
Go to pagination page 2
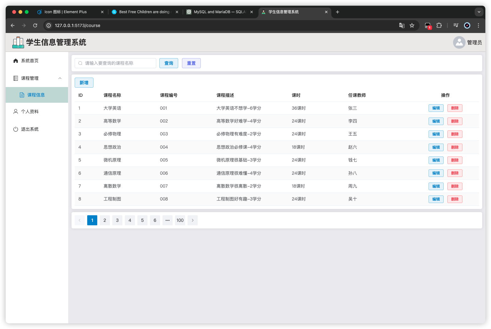click(105, 220)
